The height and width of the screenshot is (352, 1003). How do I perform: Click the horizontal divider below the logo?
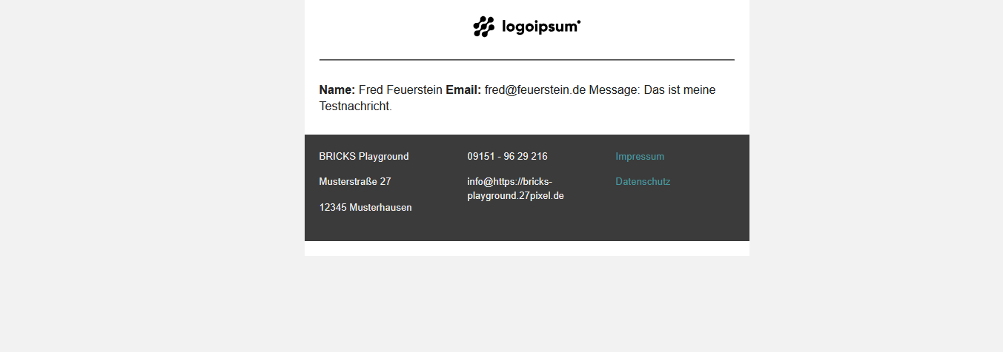526,59
